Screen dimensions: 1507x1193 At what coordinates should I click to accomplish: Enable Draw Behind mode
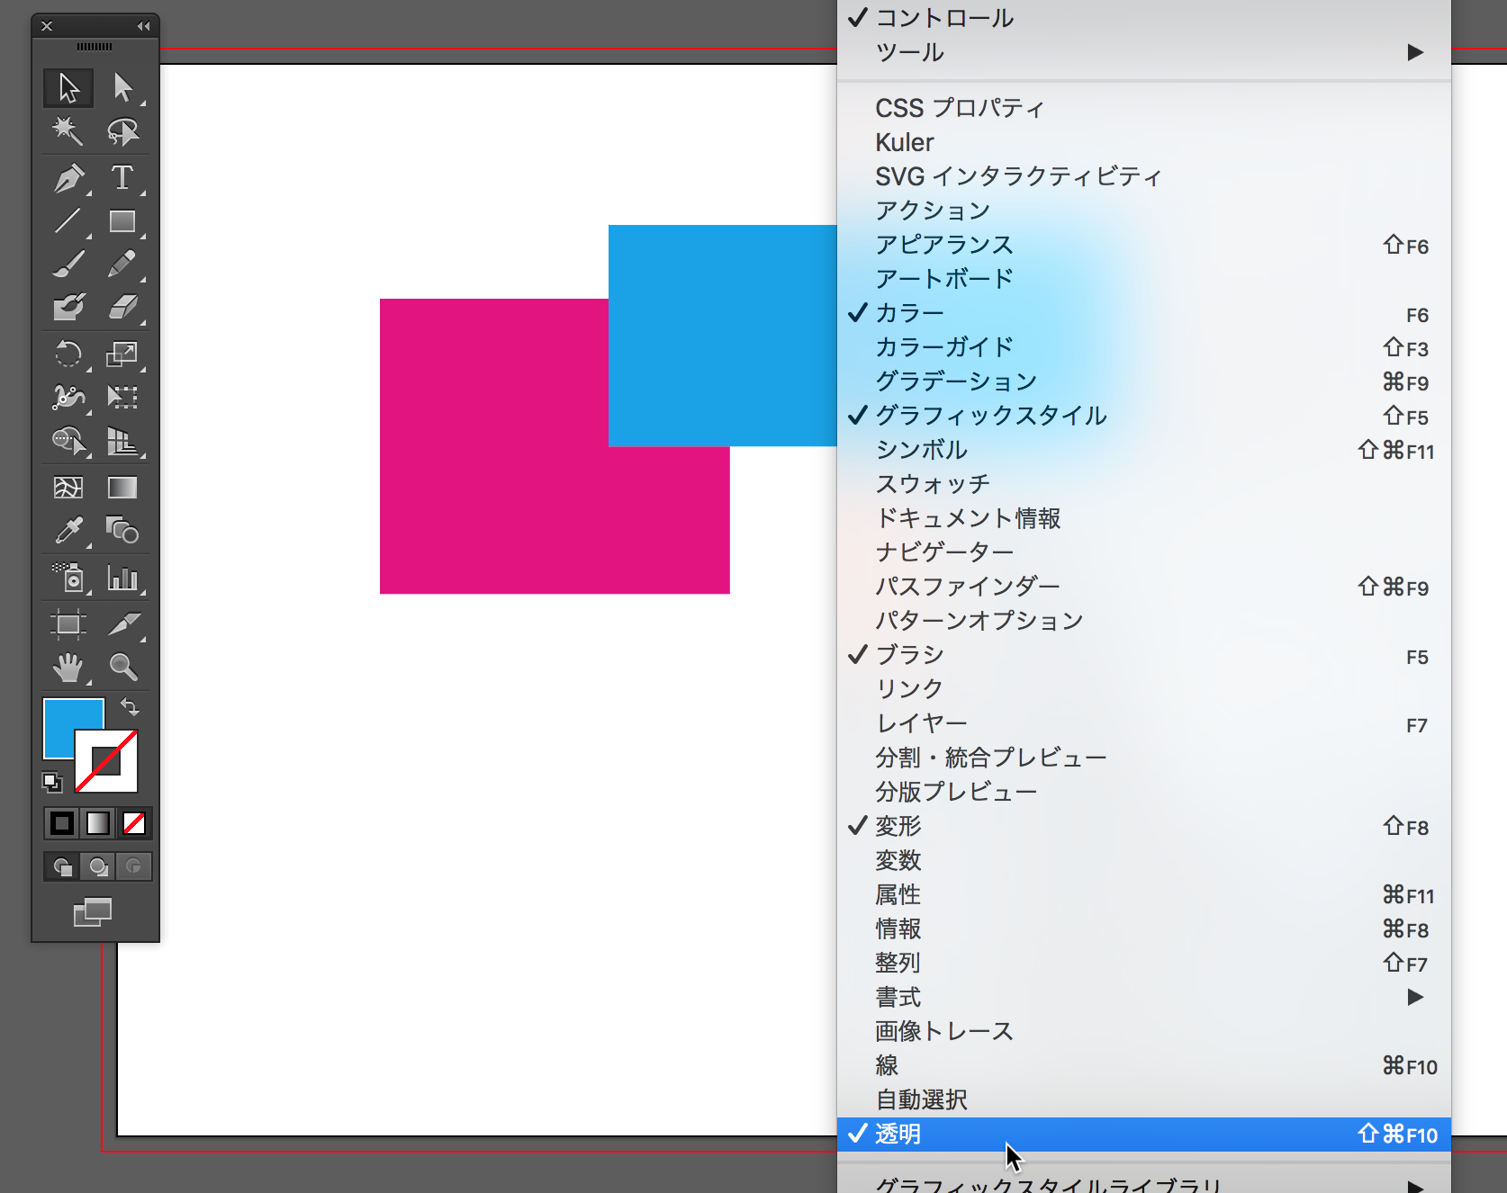coord(98,866)
